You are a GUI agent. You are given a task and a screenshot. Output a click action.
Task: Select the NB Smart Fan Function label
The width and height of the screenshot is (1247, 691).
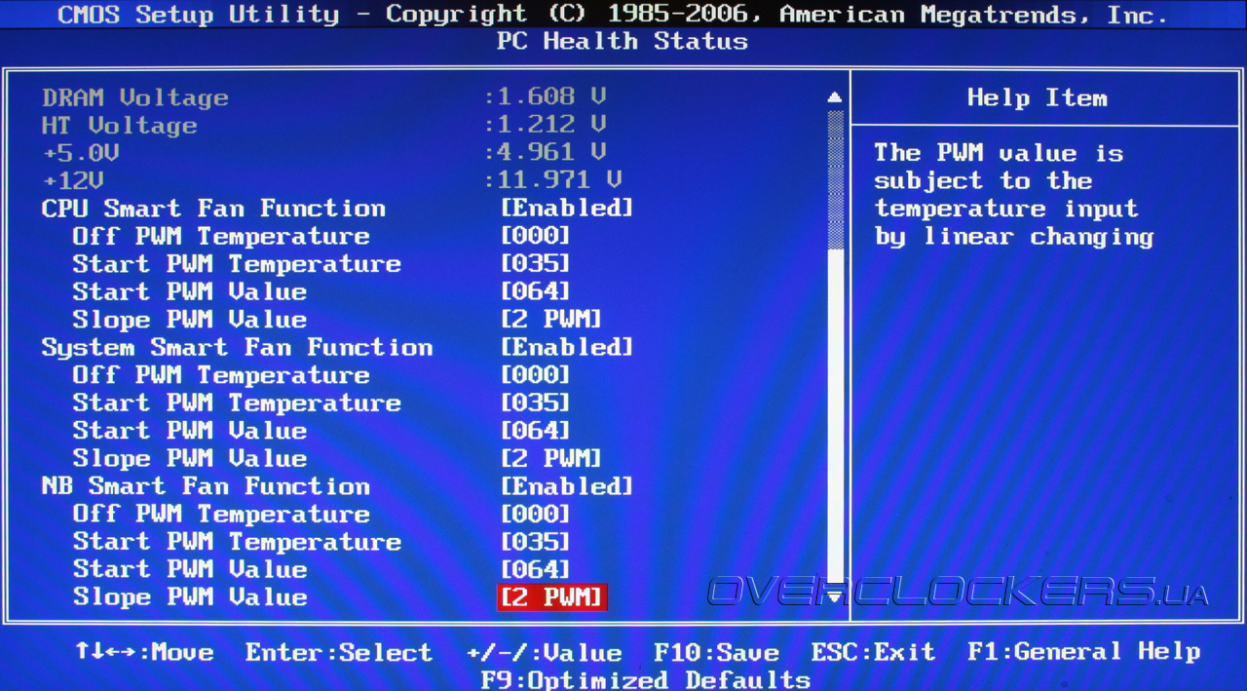point(206,485)
